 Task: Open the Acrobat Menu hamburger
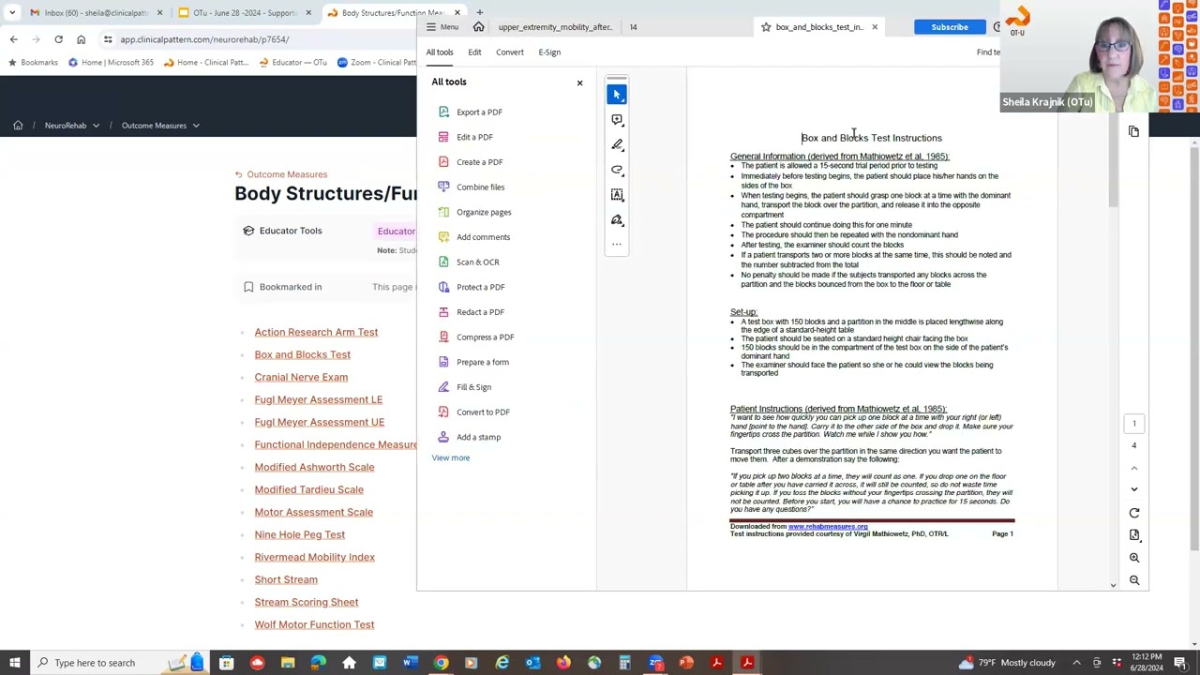[442, 27]
